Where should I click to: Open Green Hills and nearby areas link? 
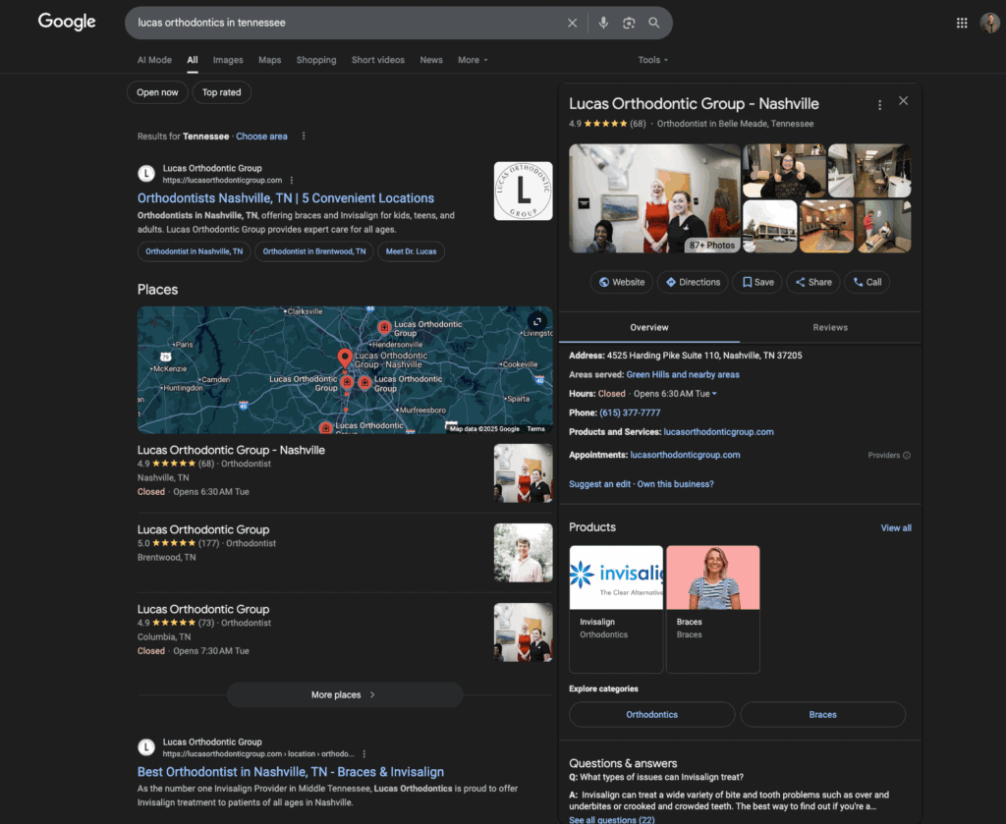[x=683, y=374]
